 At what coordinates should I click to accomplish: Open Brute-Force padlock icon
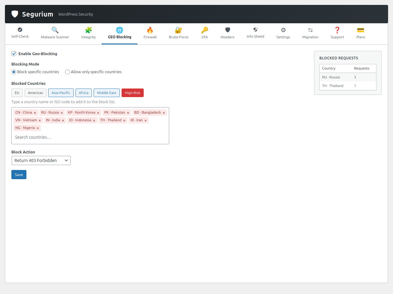pos(178,30)
